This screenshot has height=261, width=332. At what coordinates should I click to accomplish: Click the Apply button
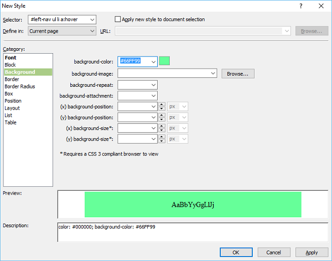click(x=312, y=252)
